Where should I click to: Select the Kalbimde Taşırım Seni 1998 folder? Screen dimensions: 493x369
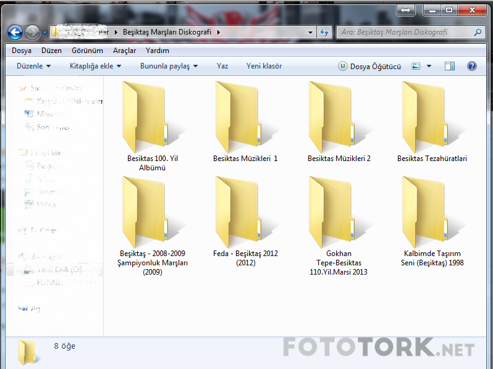coord(432,222)
